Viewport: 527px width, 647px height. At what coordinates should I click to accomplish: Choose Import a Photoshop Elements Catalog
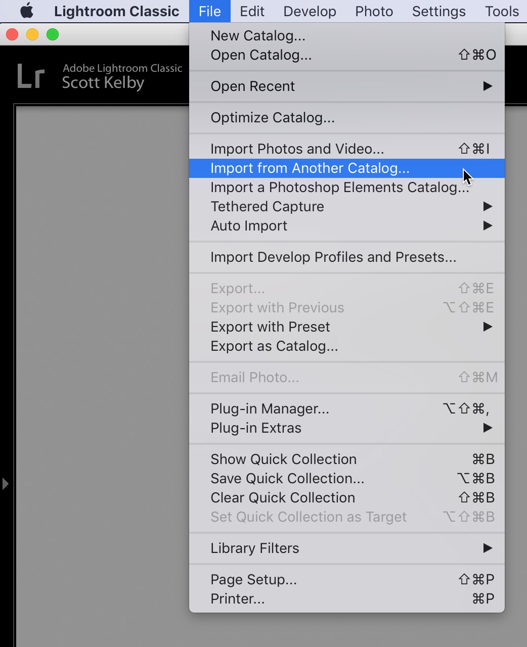point(347,188)
